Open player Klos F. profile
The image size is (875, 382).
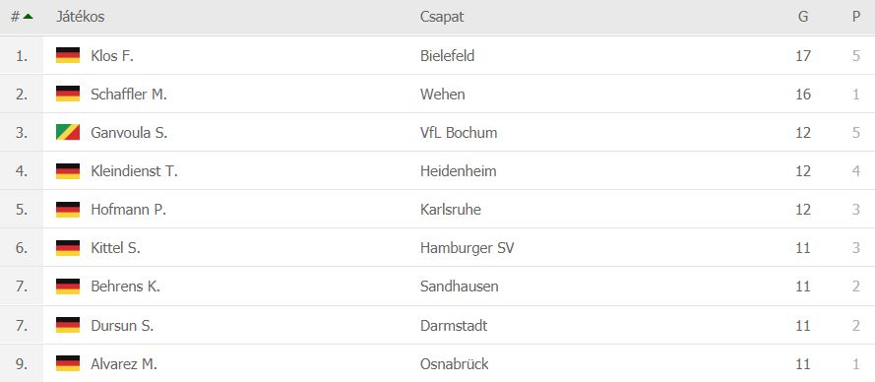[112, 56]
